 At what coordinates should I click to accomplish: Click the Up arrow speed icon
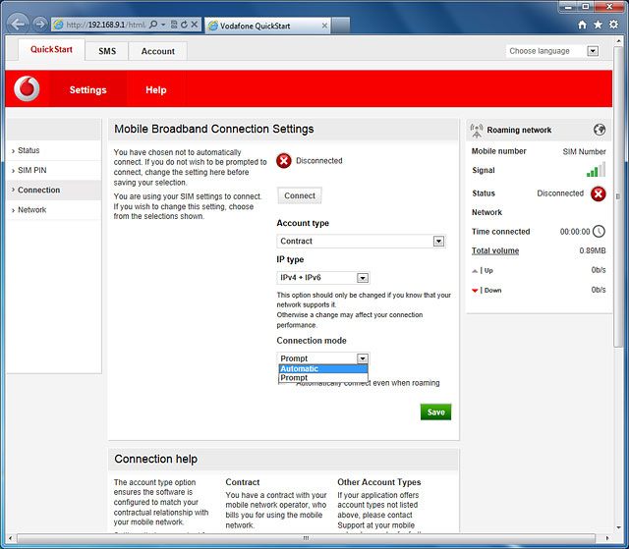475,271
